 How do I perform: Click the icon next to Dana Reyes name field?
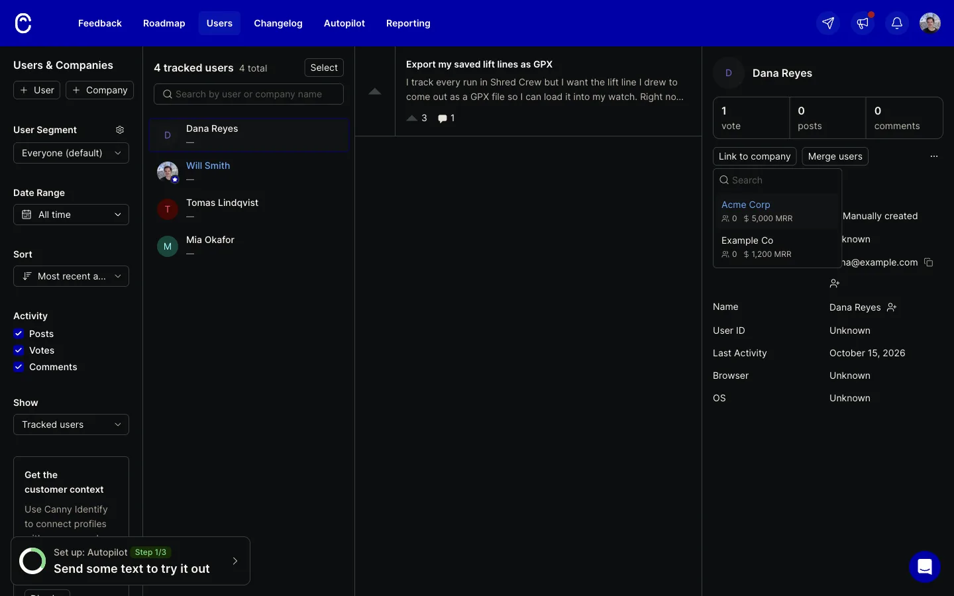(892, 307)
